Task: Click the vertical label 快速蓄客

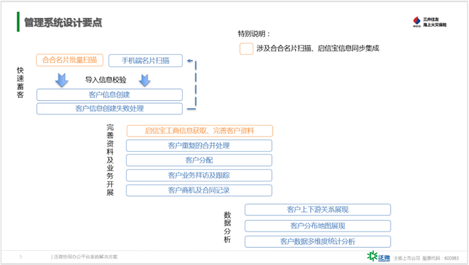Action: 20,82
